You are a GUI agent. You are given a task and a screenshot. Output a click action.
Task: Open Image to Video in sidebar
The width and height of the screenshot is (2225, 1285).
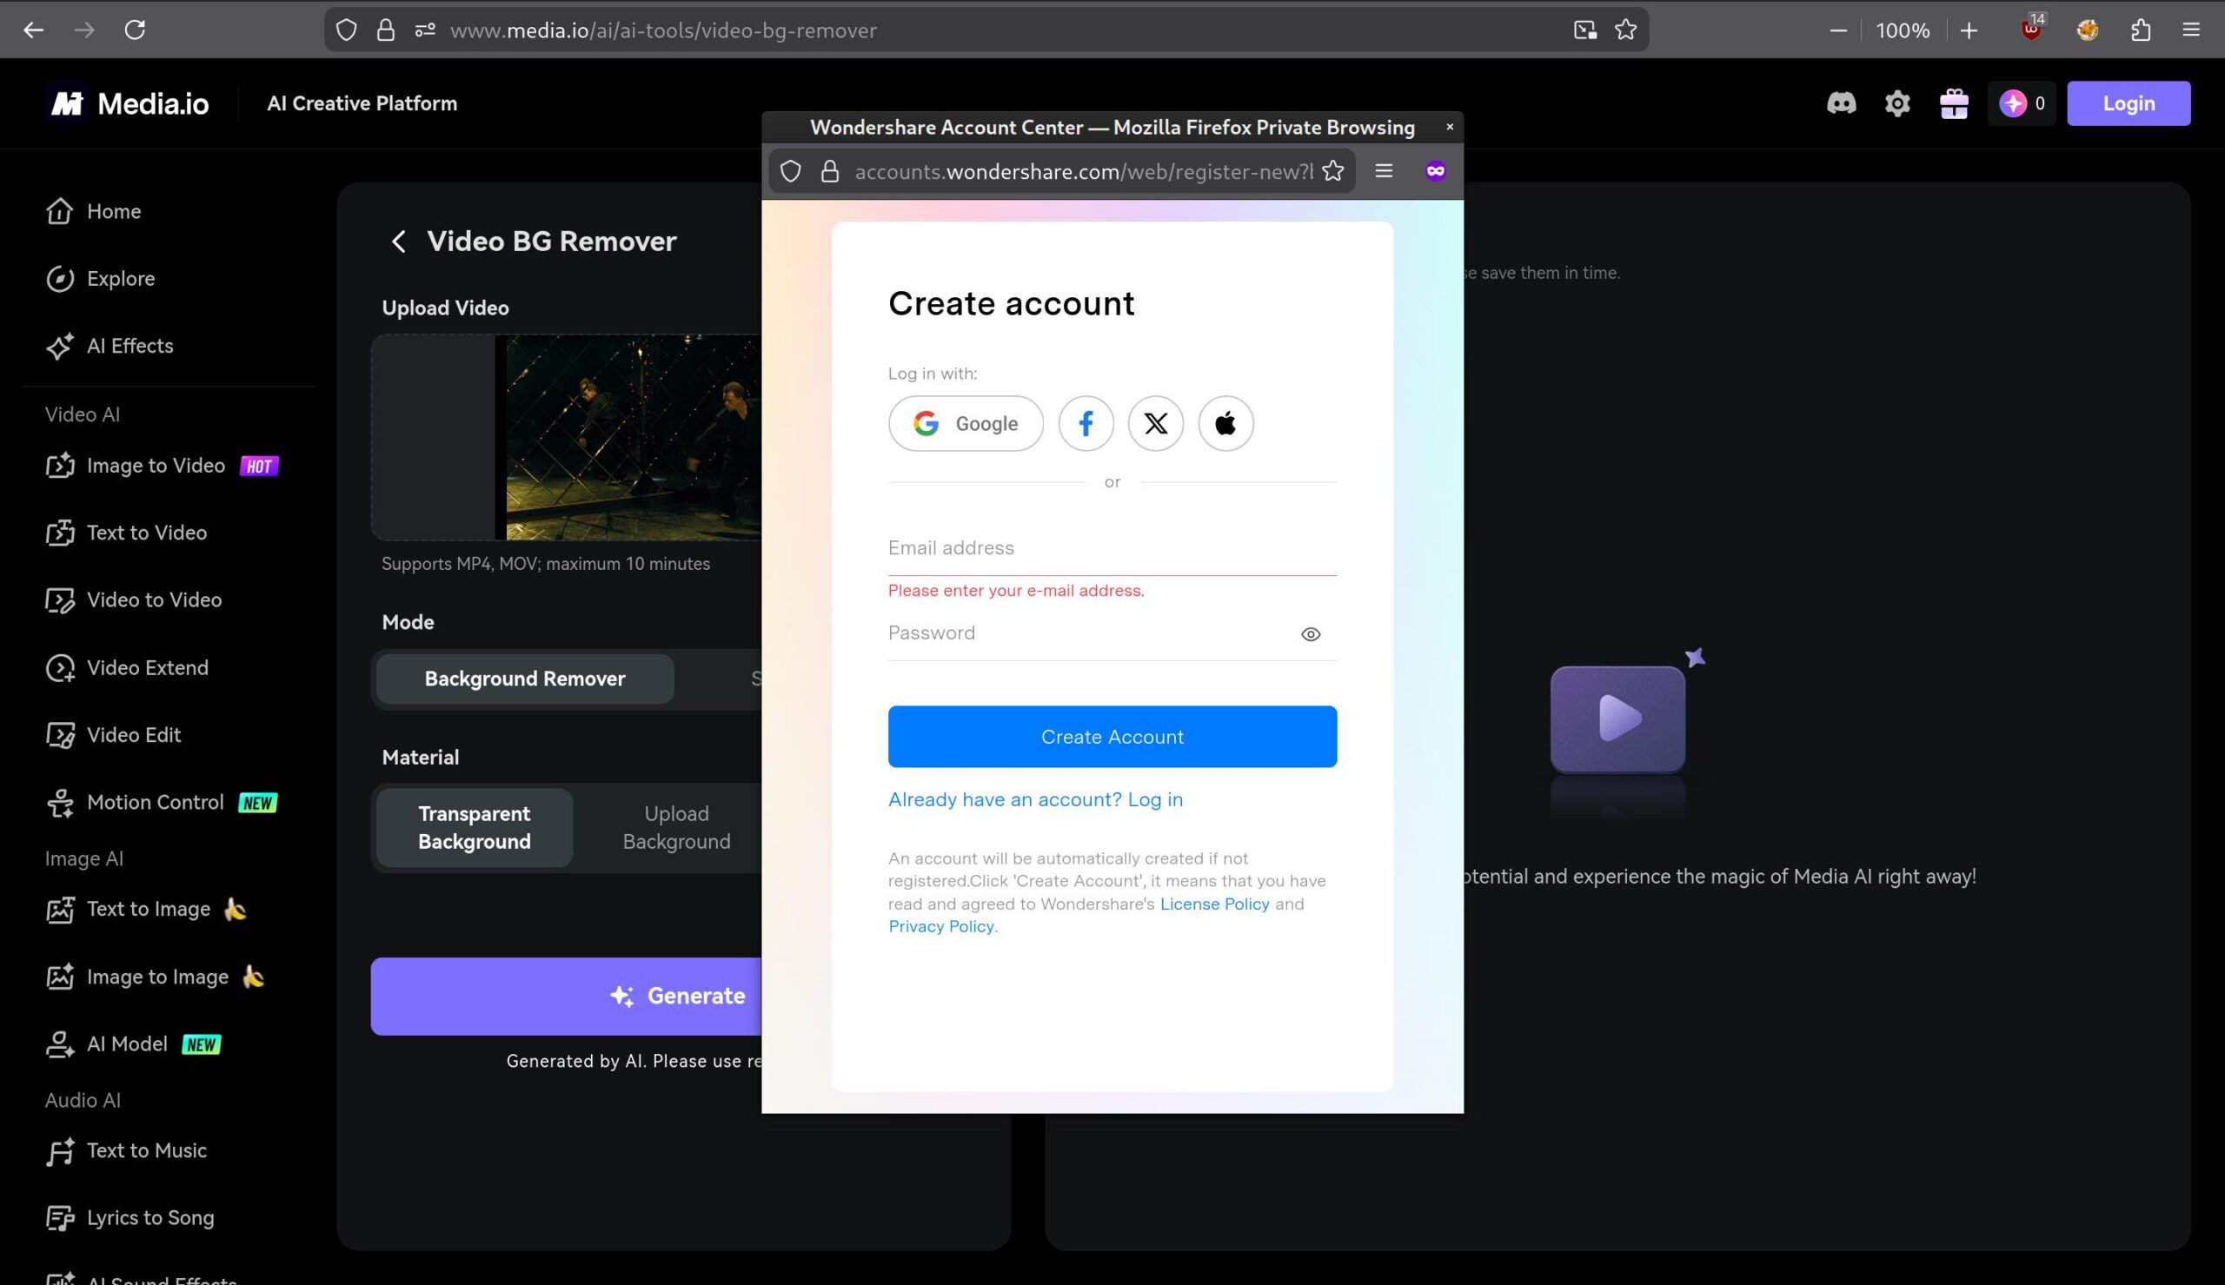point(156,465)
